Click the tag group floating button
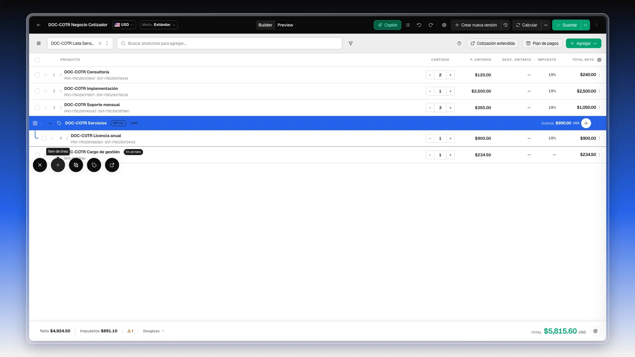 tap(94, 165)
